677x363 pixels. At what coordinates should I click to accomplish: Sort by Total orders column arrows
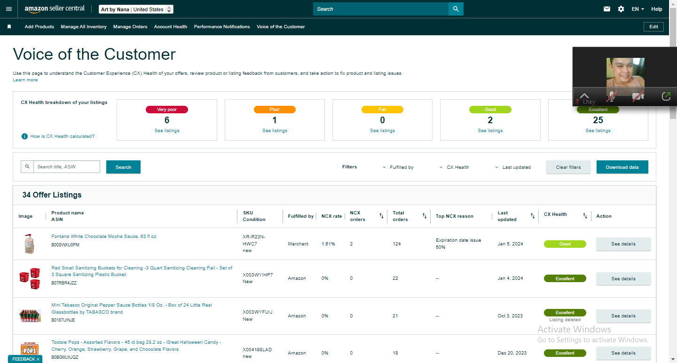[x=425, y=216]
